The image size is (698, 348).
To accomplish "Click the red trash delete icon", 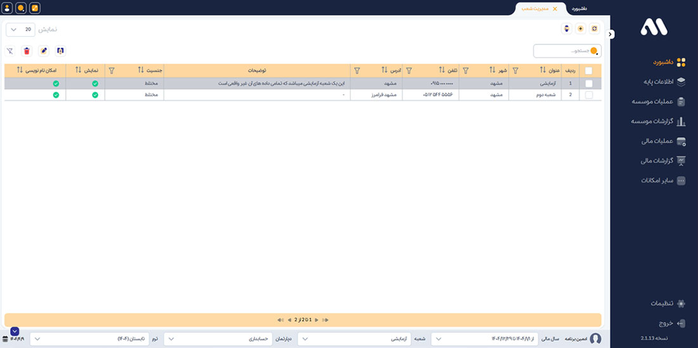I will click(27, 51).
